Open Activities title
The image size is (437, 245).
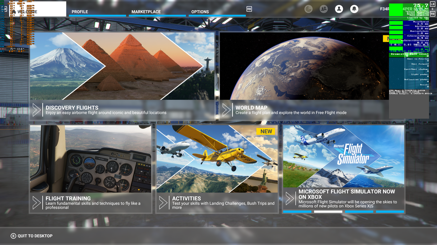pos(186,198)
